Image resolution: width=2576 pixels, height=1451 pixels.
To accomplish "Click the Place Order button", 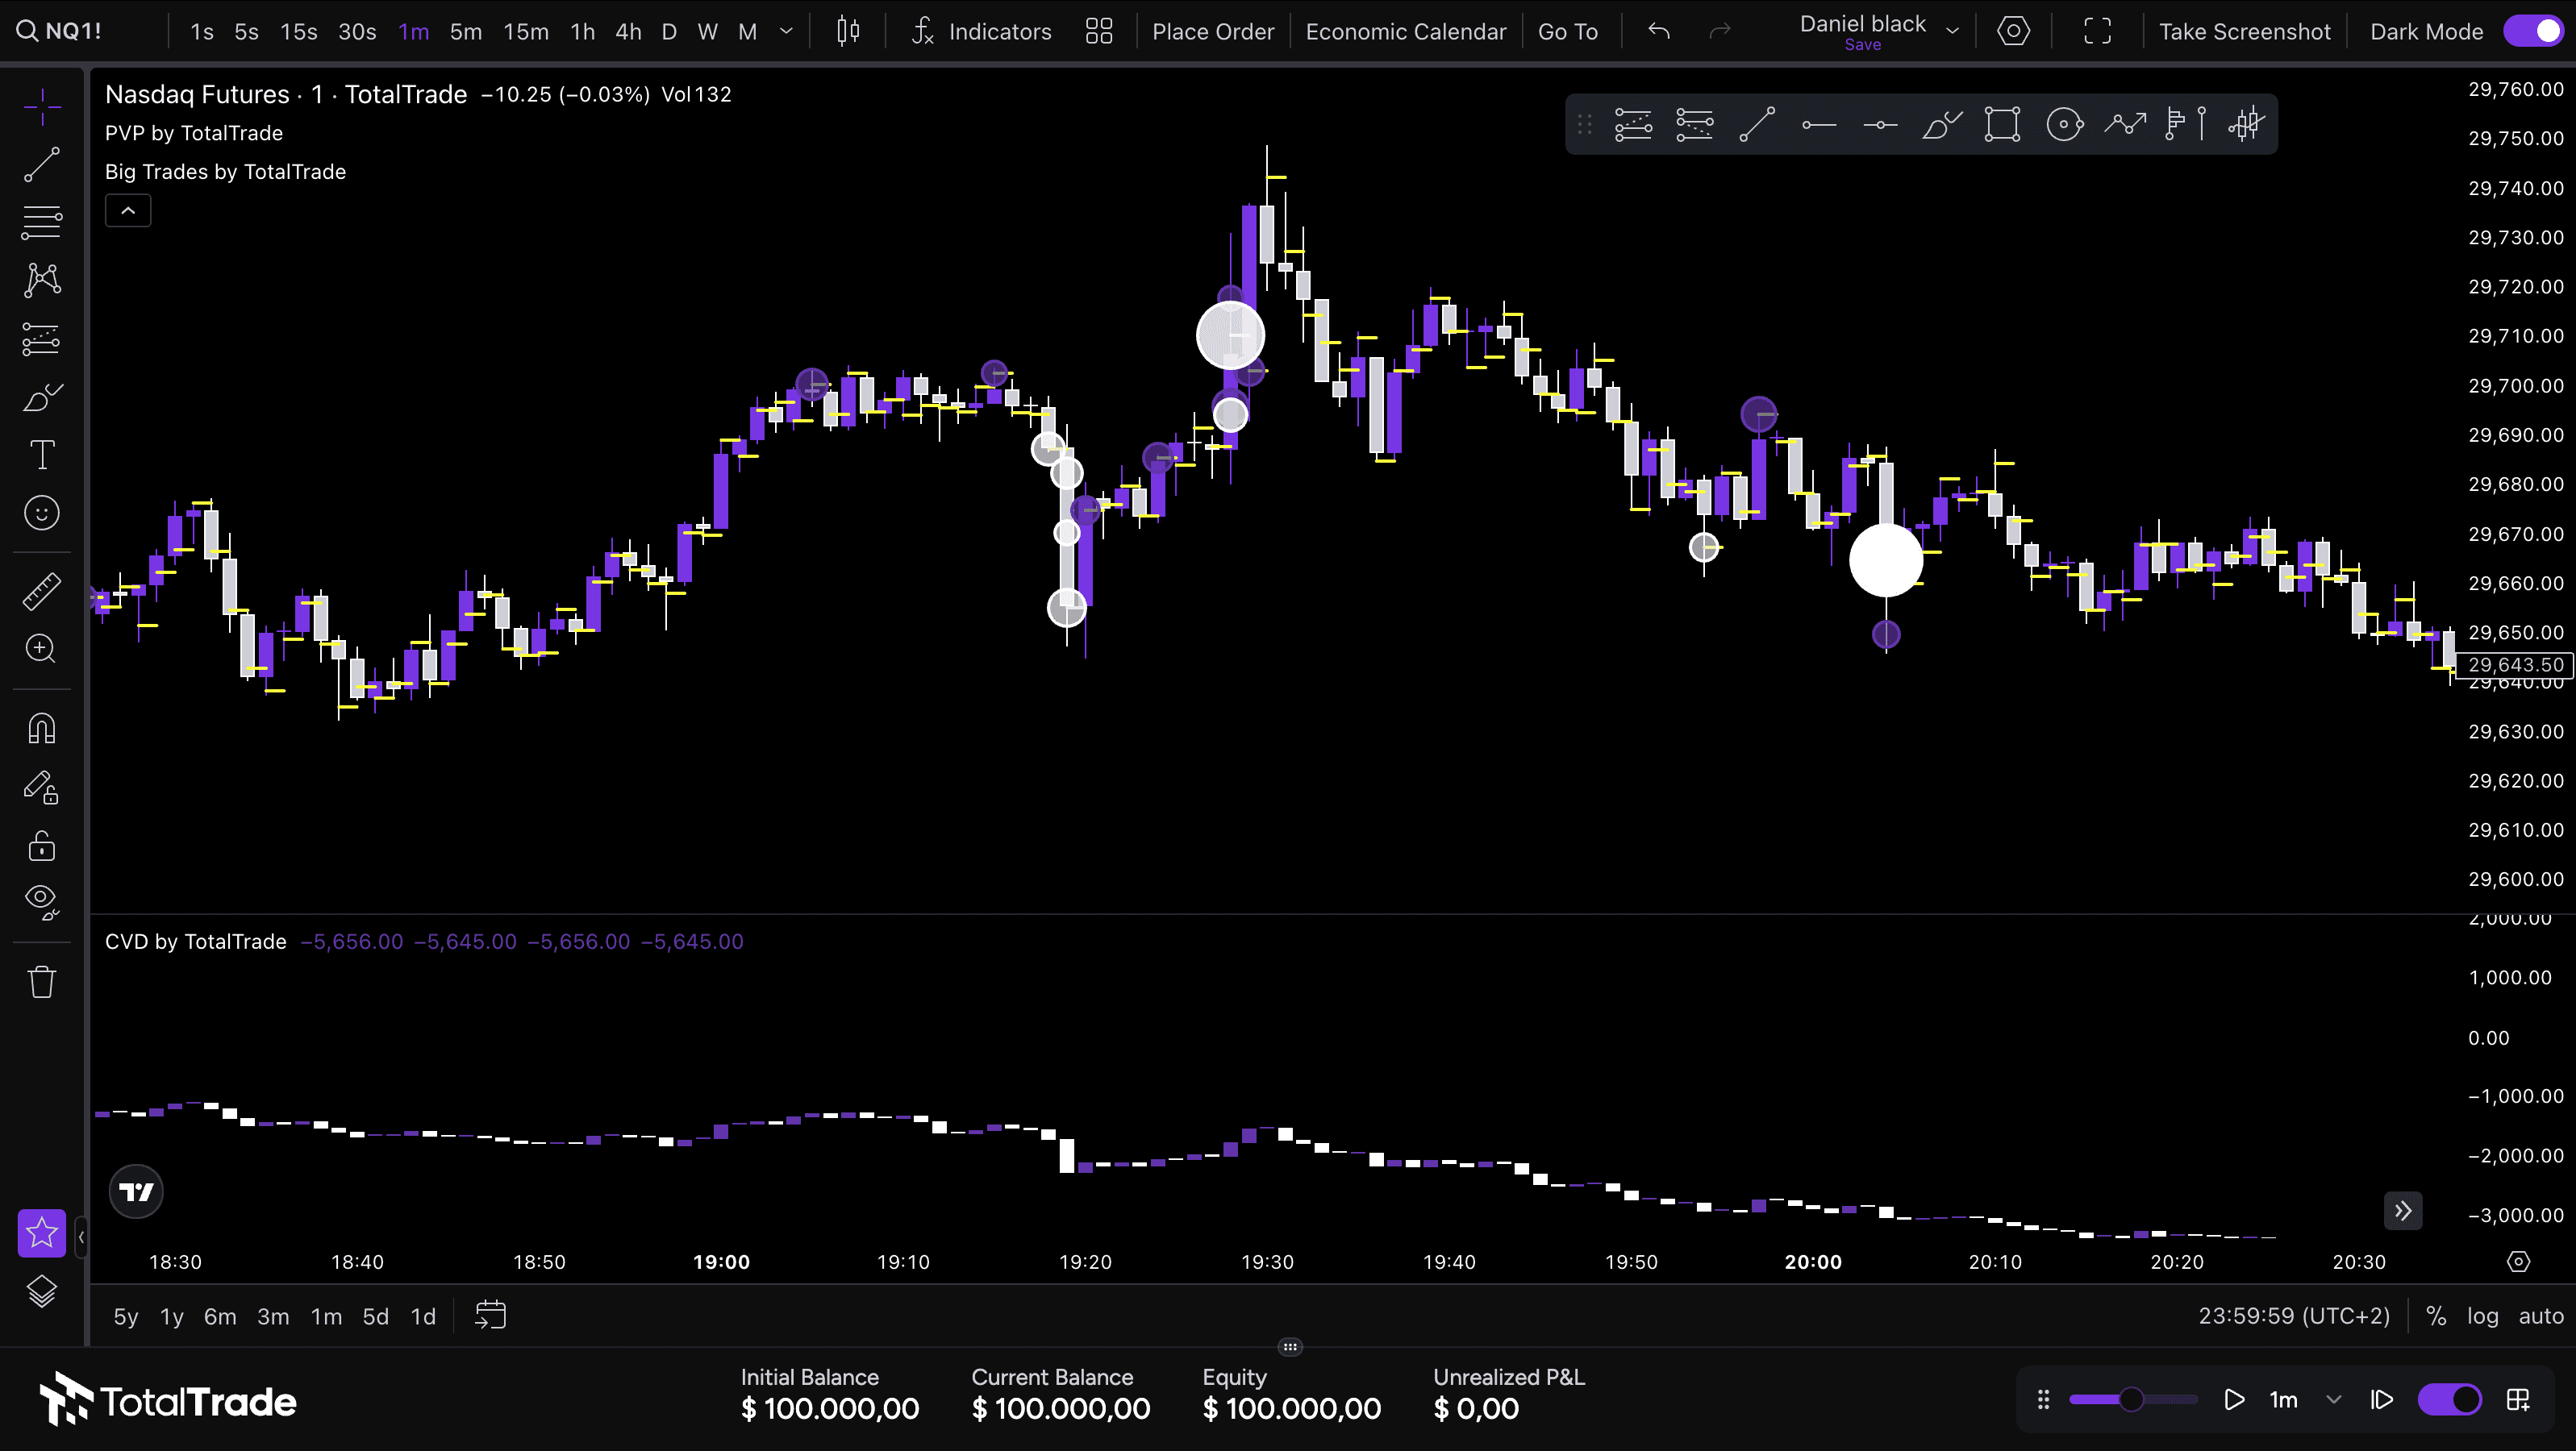I will coord(1213,32).
